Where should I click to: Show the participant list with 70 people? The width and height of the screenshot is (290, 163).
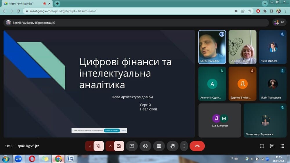(x=279, y=22)
